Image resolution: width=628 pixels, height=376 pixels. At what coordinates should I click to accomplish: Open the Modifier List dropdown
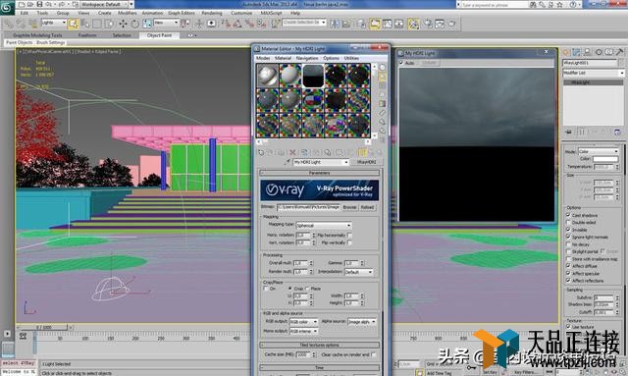pyautogui.click(x=594, y=73)
